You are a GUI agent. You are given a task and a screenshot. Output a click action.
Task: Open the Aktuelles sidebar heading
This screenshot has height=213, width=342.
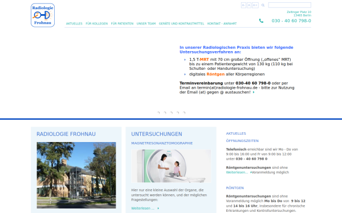point(236,133)
